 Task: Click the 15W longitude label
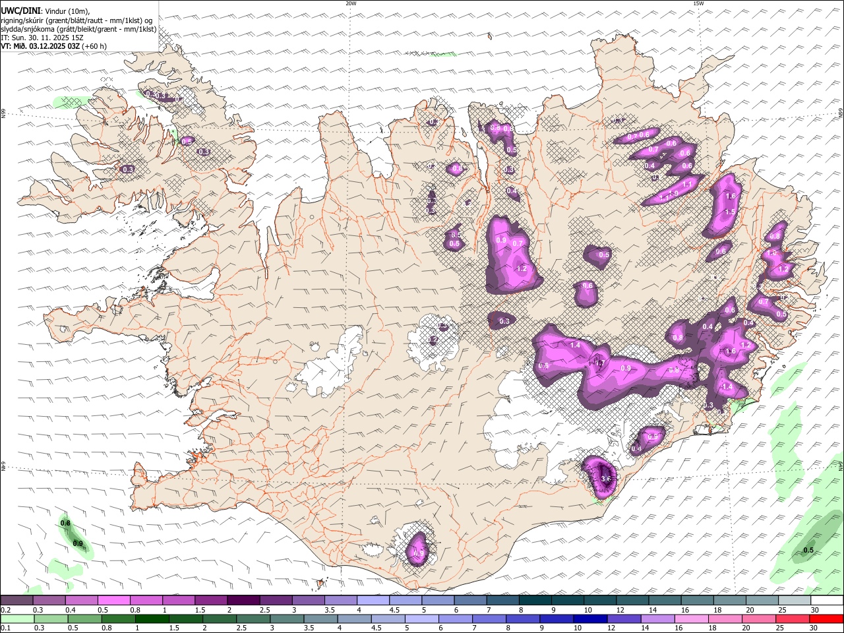click(698, 3)
